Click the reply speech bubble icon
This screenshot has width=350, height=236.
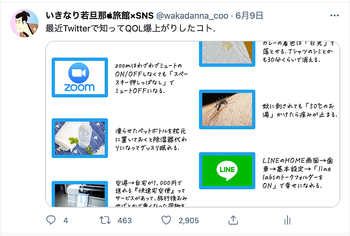[x=51, y=220]
